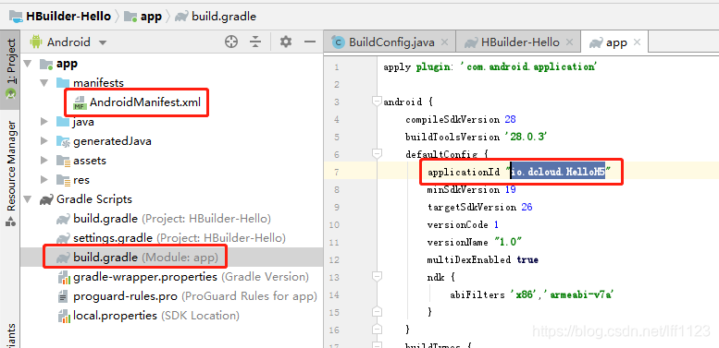Fold the ndk block at line 13
This screenshot has height=348, width=719.
point(377,277)
